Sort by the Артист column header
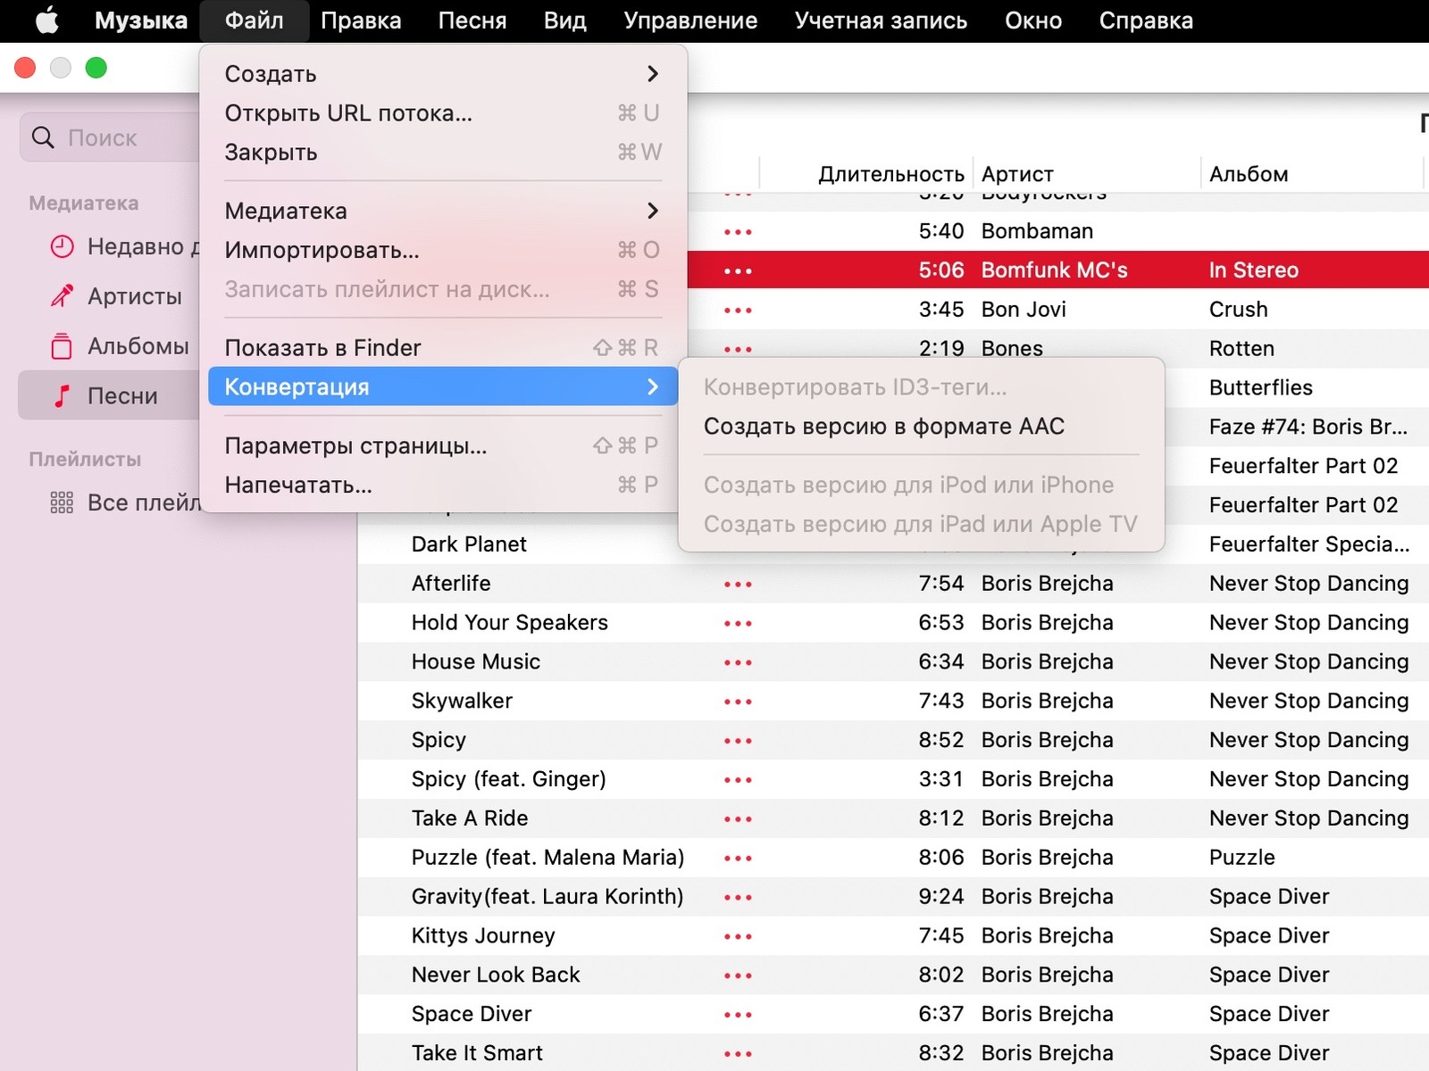The width and height of the screenshot is (1429, 1071). point(1017,174)
